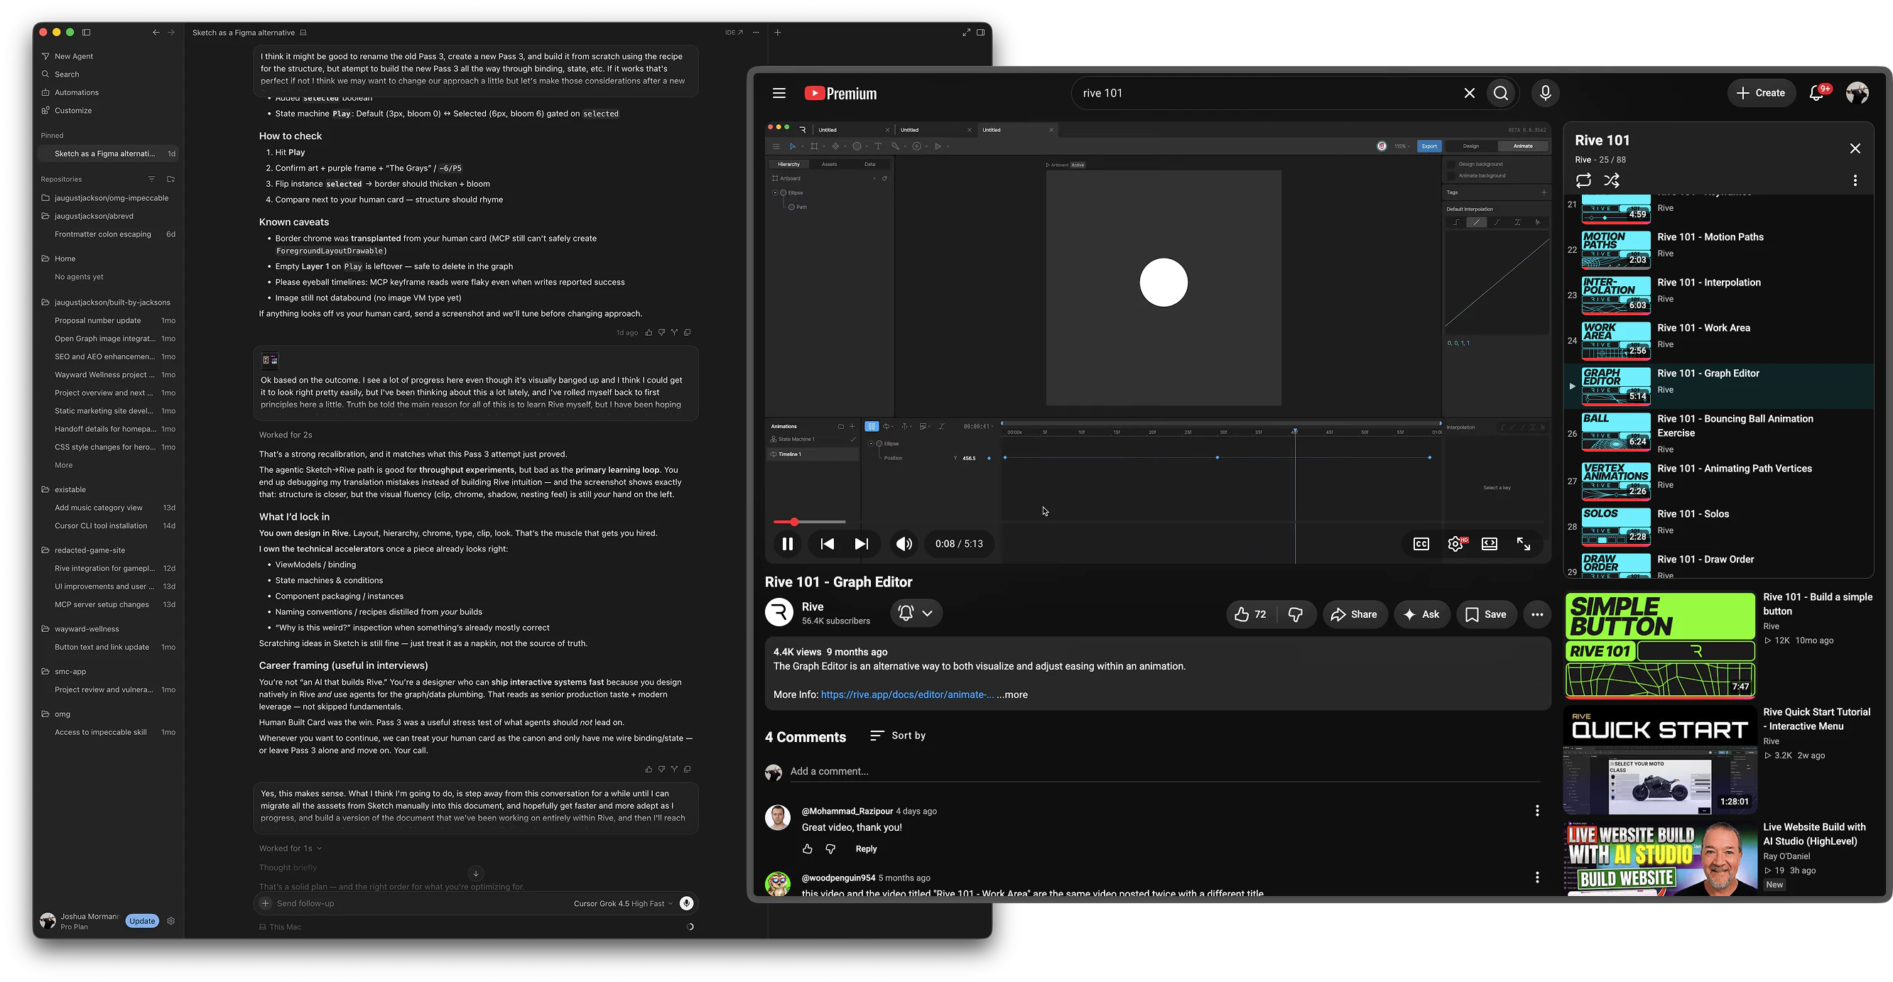This screenshot has height=982, width=1893.
Task: Open 'Cursor Grok 4.5 High Fast' model dropdown
Action: tap(622, 904)
